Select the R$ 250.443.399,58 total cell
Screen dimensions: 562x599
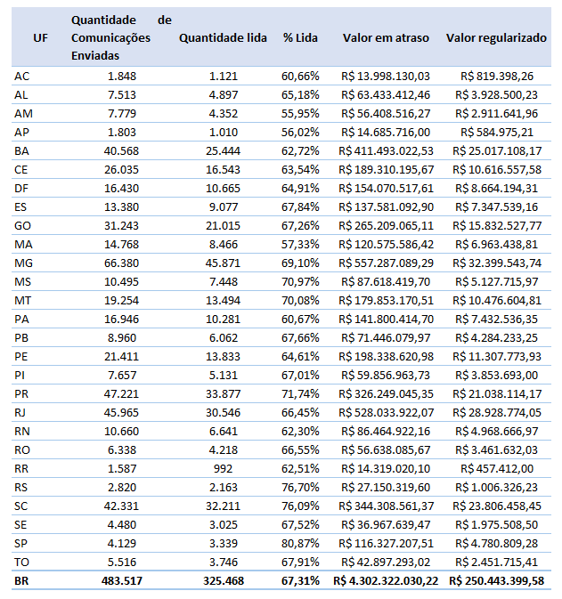(496, 580)
